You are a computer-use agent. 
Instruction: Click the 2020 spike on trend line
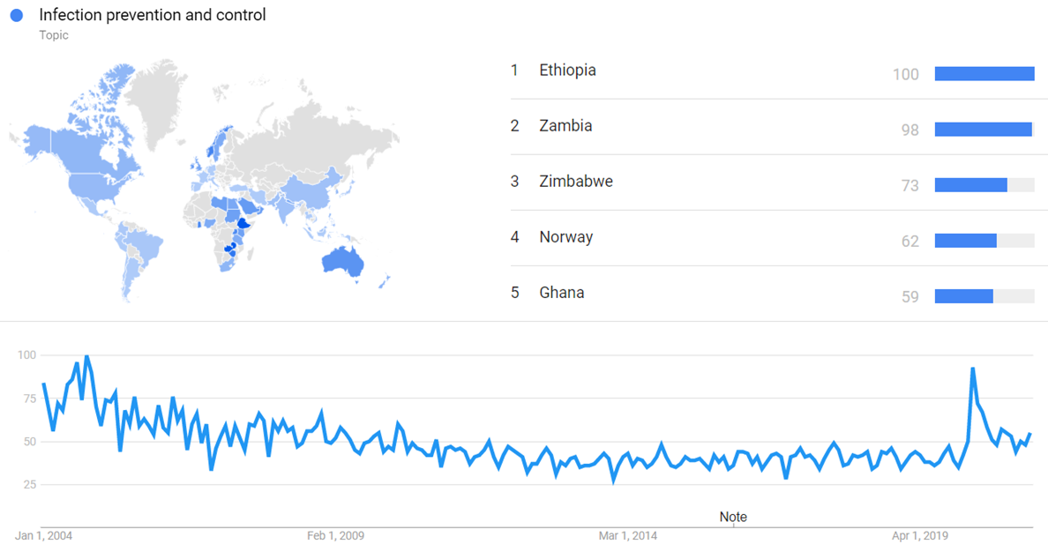[x=972, y=369]
